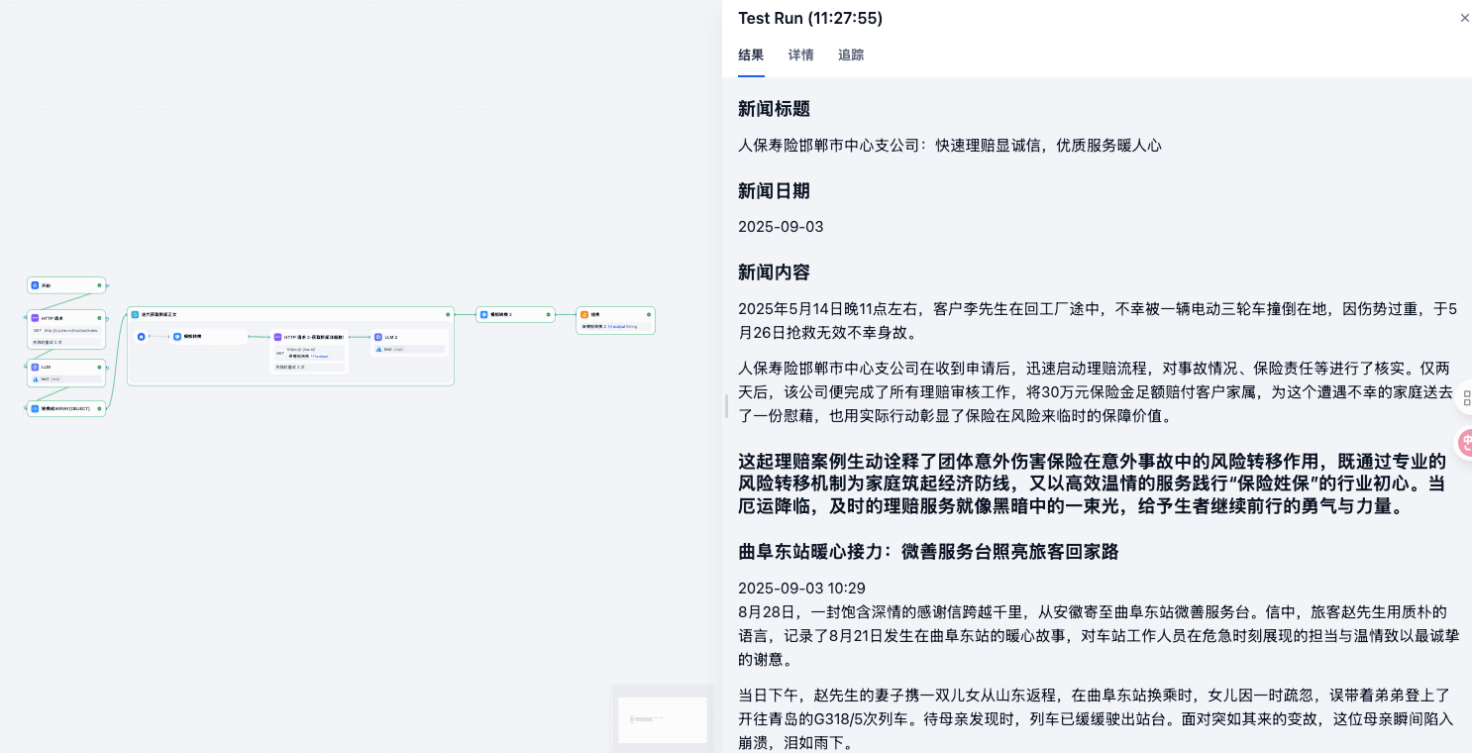Click the timestamp 2025-09-03 10:29
This screenshot has width=1472, height=753.
(x=801, y=589)
